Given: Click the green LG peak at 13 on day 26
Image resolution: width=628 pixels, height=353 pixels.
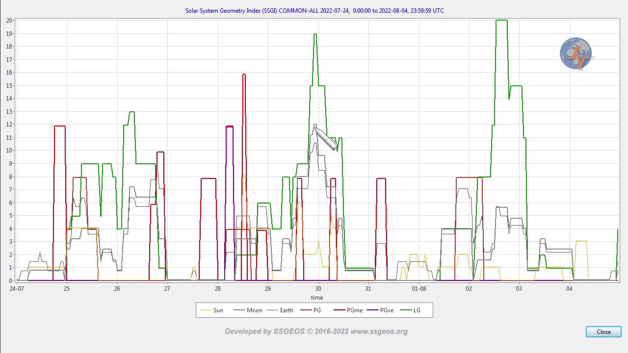Looking at the screenshot, I should (x=131, y=112).
